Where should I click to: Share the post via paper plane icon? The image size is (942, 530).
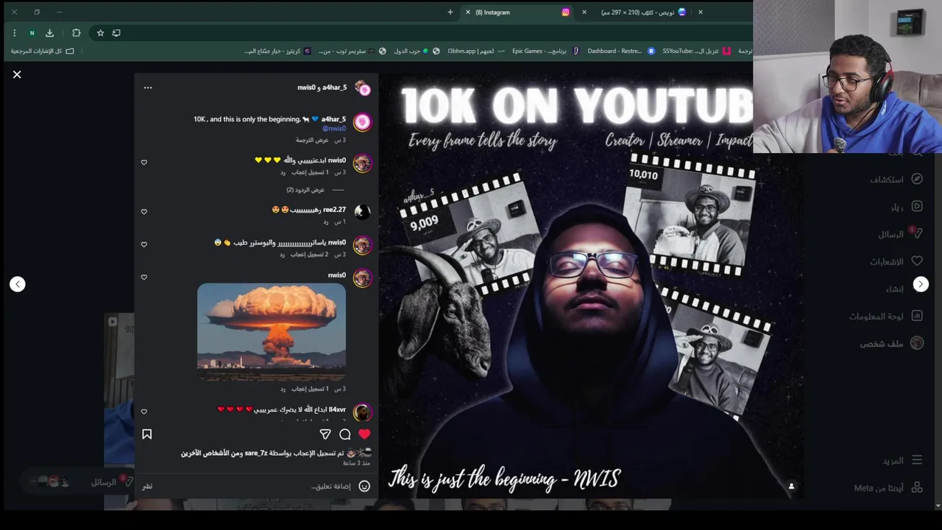click(x=325, y=434)
